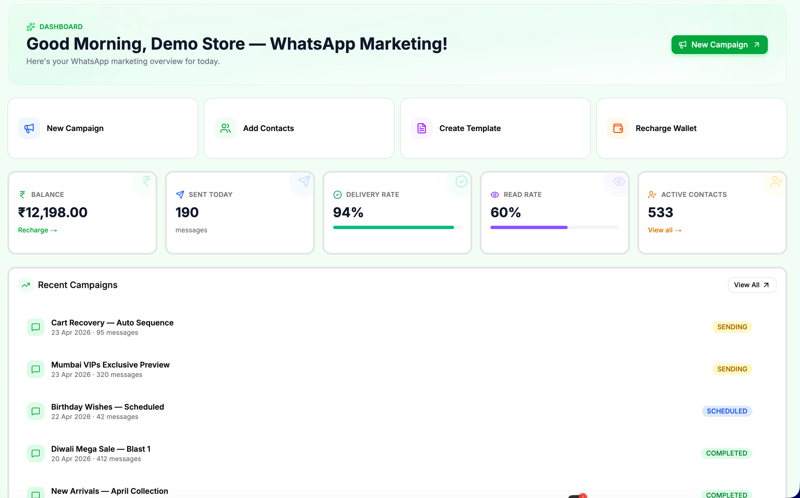Click the message icon for Cart Recovery campaign

(x=36, y=327)
